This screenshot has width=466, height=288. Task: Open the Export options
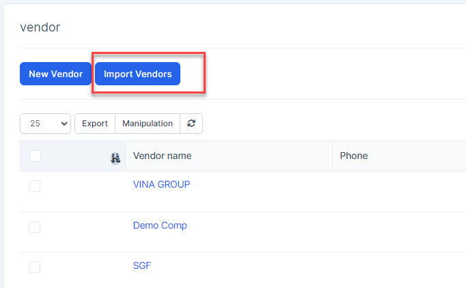pos(95,124)
